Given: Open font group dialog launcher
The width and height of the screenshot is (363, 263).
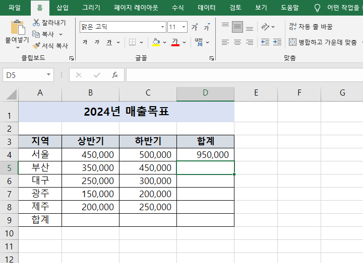Looking at the screenshot, I should click(x=212, y=58).
